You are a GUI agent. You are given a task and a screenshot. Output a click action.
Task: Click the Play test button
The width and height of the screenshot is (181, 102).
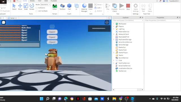point(108,7)
